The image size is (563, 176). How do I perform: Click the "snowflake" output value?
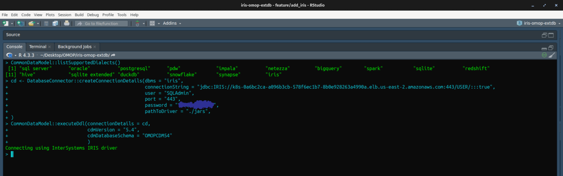(x=182, y=75)
